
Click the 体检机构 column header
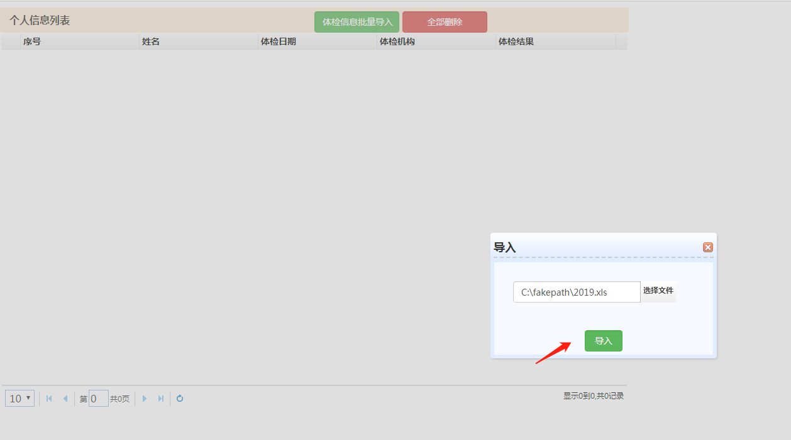(436, 41)
